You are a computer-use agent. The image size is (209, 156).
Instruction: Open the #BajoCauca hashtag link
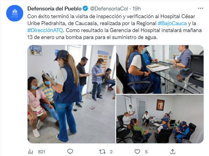[172, 23]
